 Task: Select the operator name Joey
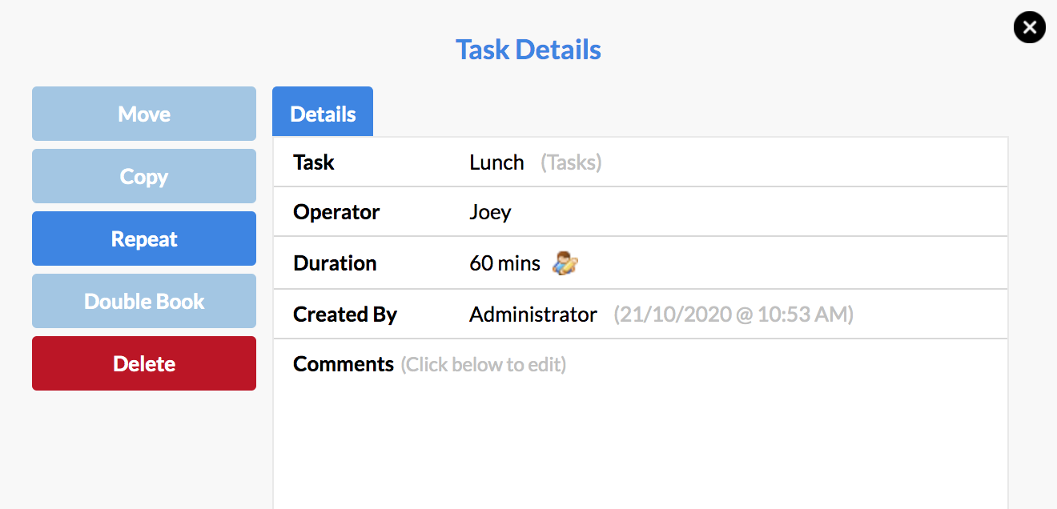coord(490,213)
